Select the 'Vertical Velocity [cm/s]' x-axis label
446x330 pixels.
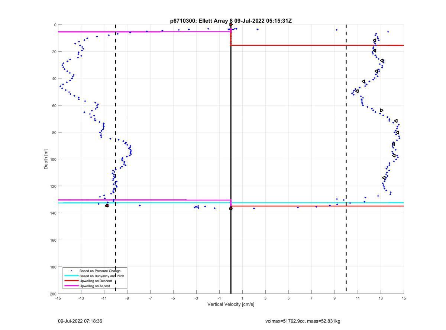pyautogui.click(x=231, y=304)
